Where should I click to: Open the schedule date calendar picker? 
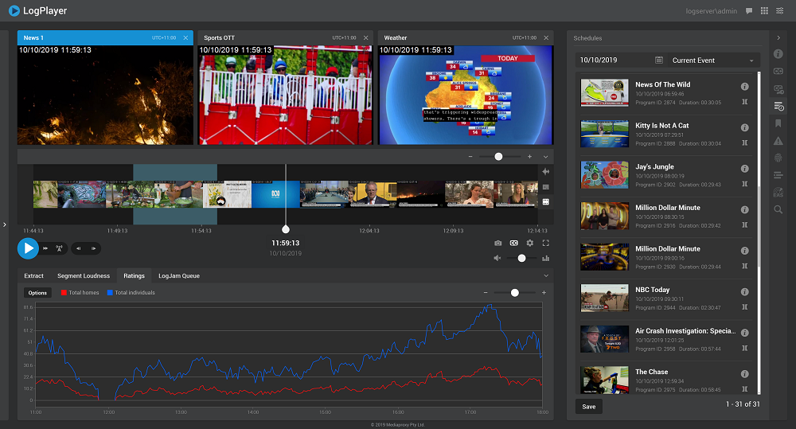(x=658, y=60)
